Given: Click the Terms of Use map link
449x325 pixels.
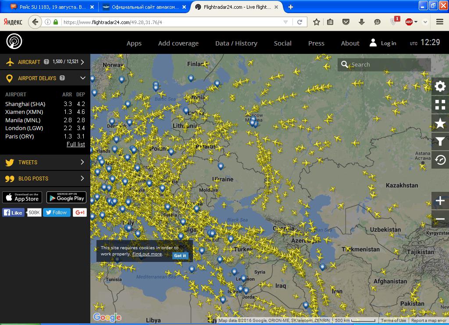Looking at the screenshot, I should (393, 321).
